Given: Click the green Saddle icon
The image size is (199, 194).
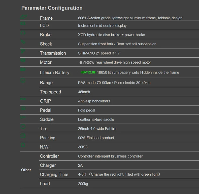Looking at the screenshot, I should pyautogui.click(x=23, y=118).
